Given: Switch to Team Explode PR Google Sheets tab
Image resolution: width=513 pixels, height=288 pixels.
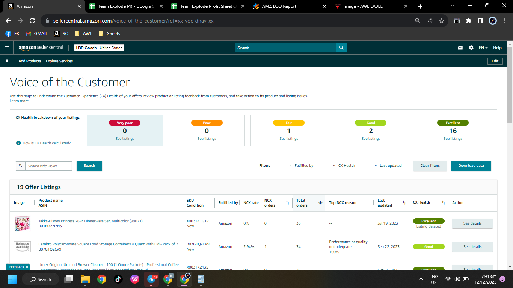Looking at the screenshot, I should pos(125,6).
